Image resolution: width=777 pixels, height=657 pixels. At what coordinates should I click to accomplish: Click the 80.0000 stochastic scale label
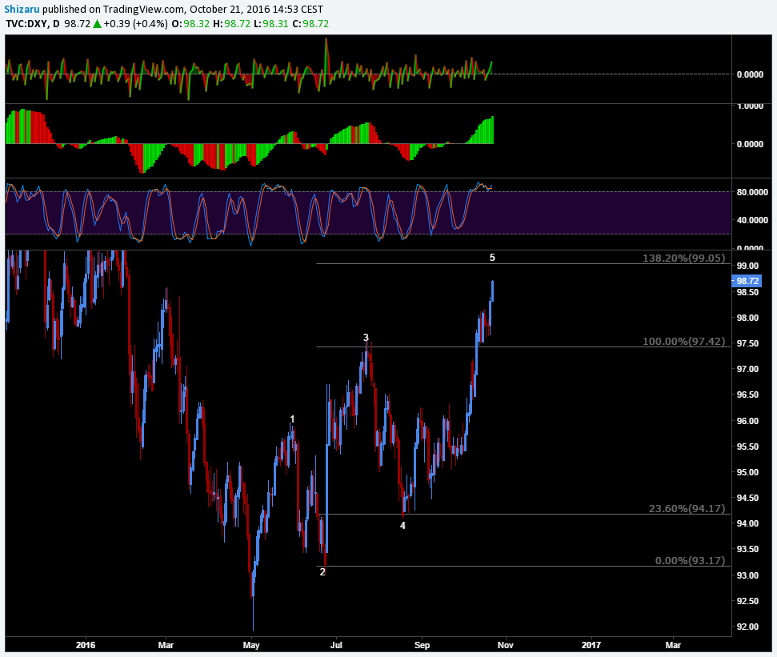tap(752, 192)
